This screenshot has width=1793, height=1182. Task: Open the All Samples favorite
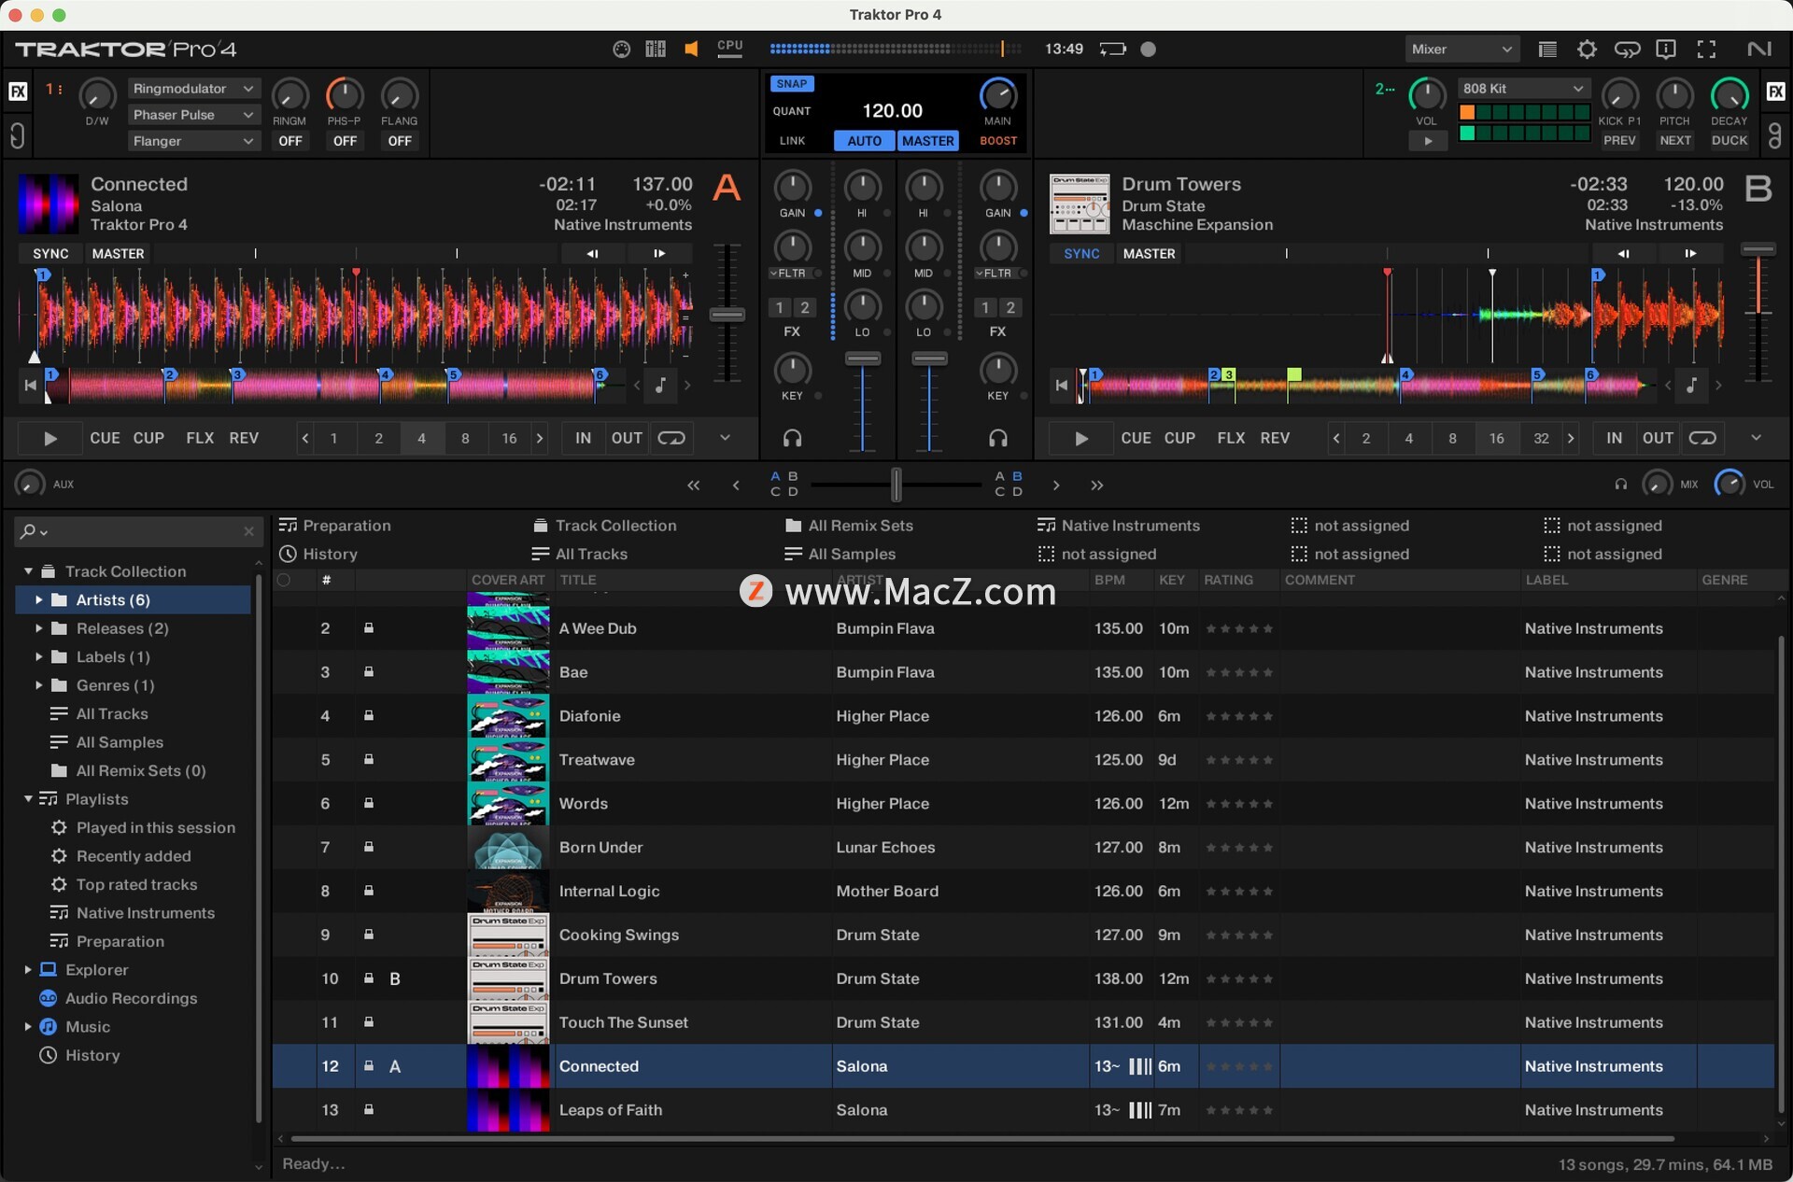(x=840, y=554)
